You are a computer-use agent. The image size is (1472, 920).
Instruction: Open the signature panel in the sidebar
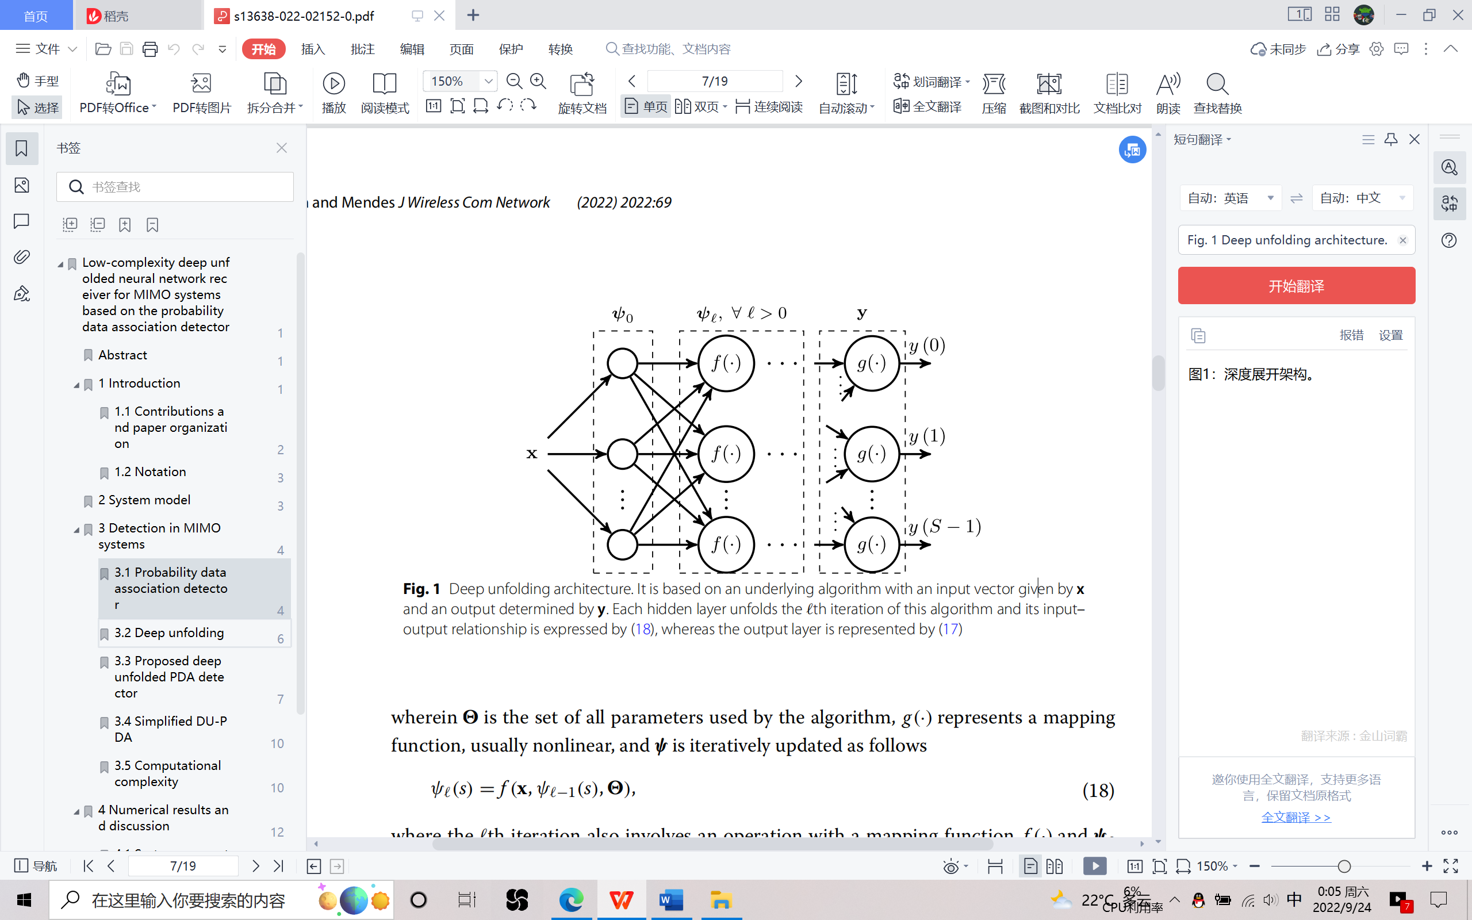(22, 293)
